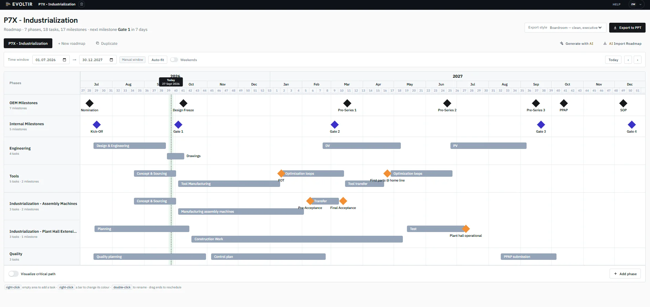The width and height of the screenshot is (650, 307).
Task: Select the Final Acceptance orange diamond
Action: click(343, 201)
